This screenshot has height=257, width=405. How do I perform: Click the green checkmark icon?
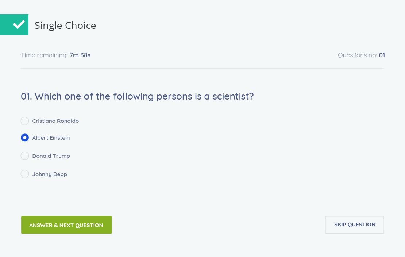(x=18, y=24)
